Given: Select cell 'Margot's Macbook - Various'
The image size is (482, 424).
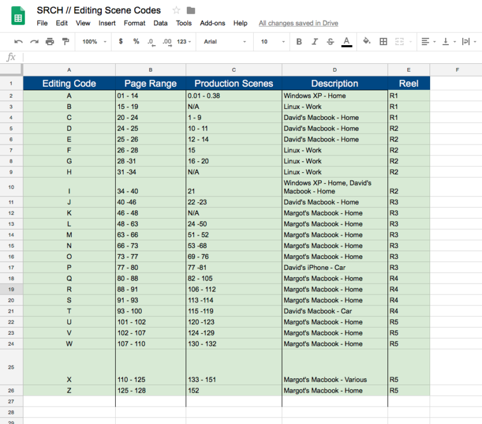Looking at the screenshot, I should pyautogui.click(x=335, y=367).
